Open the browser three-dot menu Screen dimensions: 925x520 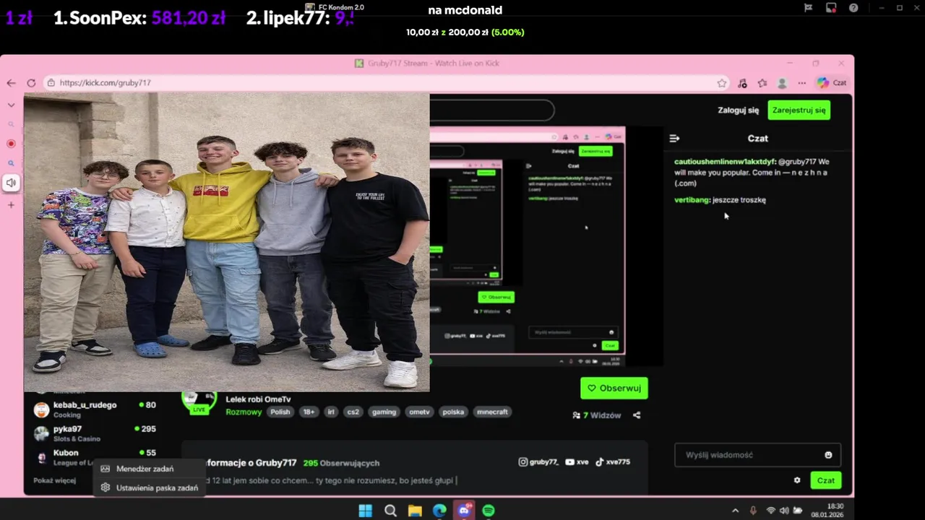click(x=801, y=83)
